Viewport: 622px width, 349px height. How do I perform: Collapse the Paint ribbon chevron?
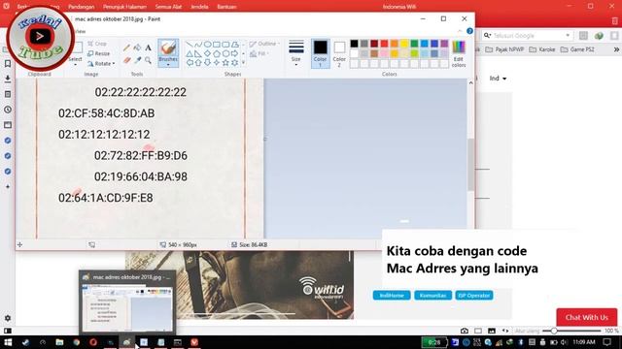coord(460,31)
